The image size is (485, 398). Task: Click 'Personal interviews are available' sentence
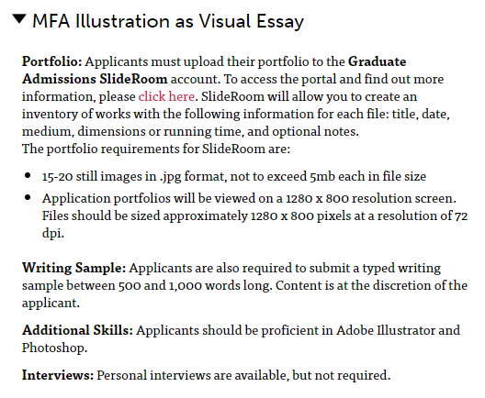click(x=193, y=375)
